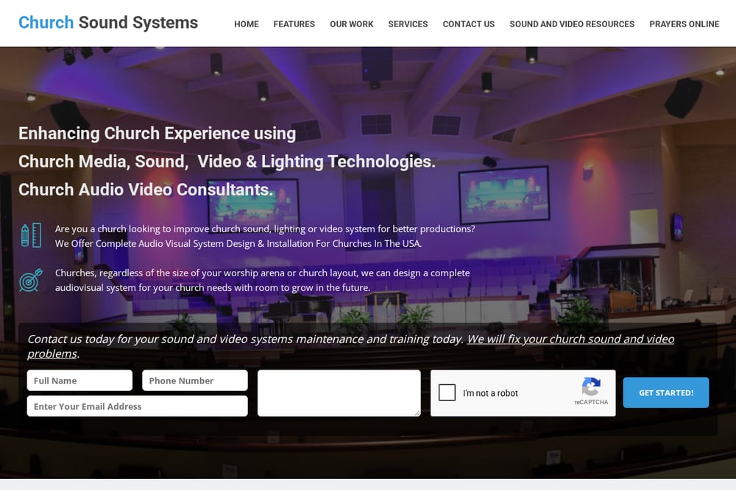
Task: Focus the Full Name input field
Action: (x=79, y=381)
